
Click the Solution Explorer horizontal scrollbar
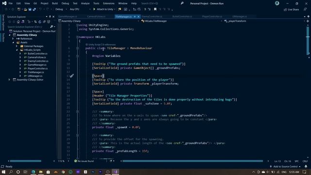(26, 161)
